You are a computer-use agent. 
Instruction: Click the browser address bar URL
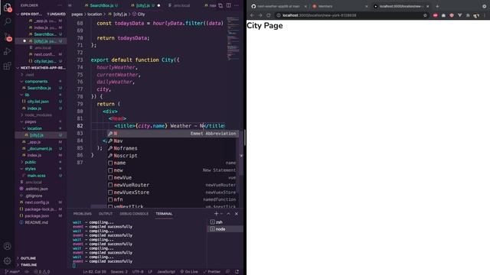tap(319, 15)
